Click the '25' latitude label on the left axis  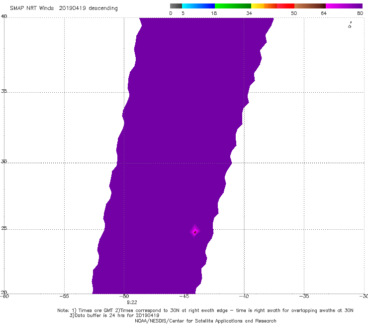pyautogui.click(x=4, y=228)
